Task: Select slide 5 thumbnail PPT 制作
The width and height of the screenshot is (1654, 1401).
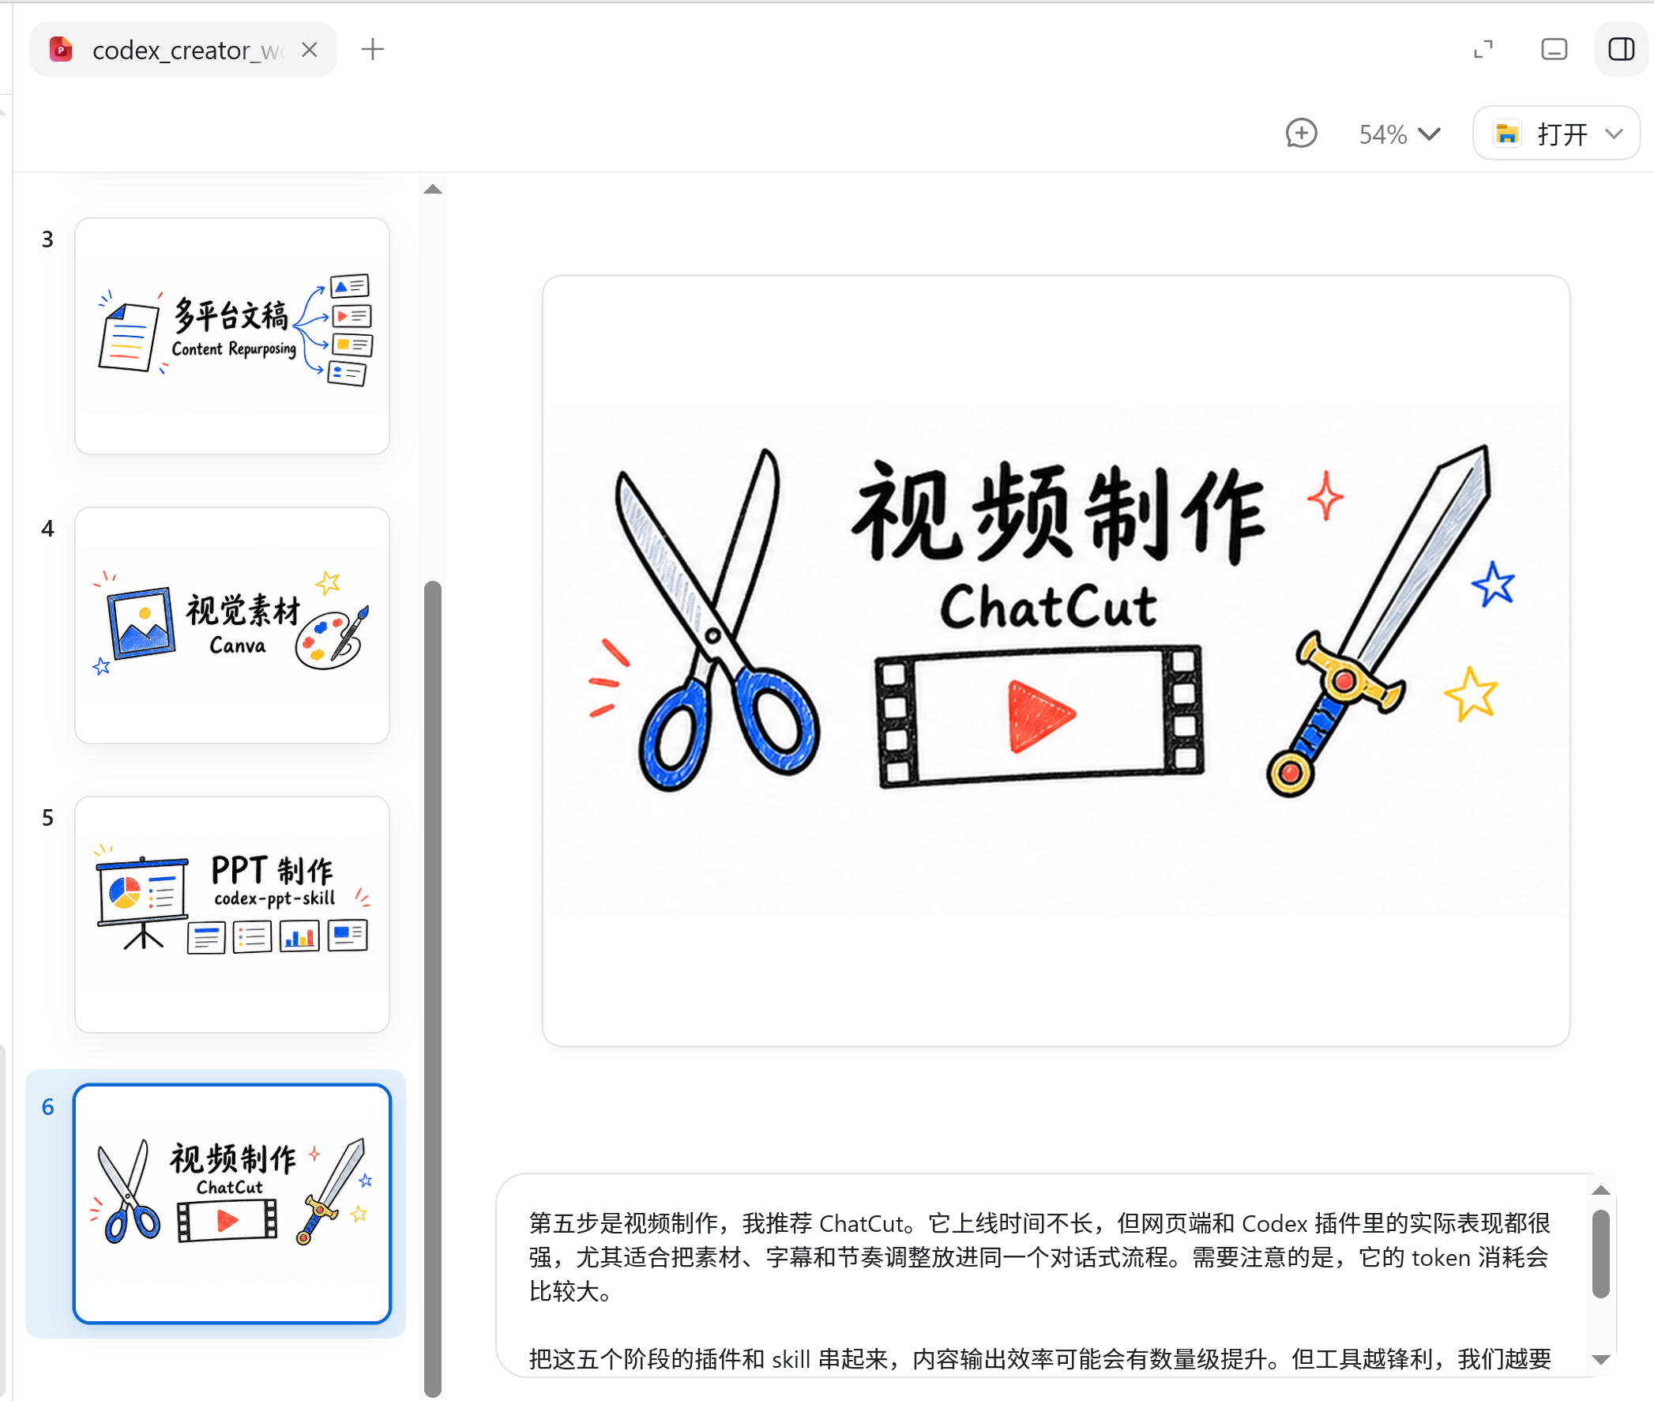Action: [232, 914]
